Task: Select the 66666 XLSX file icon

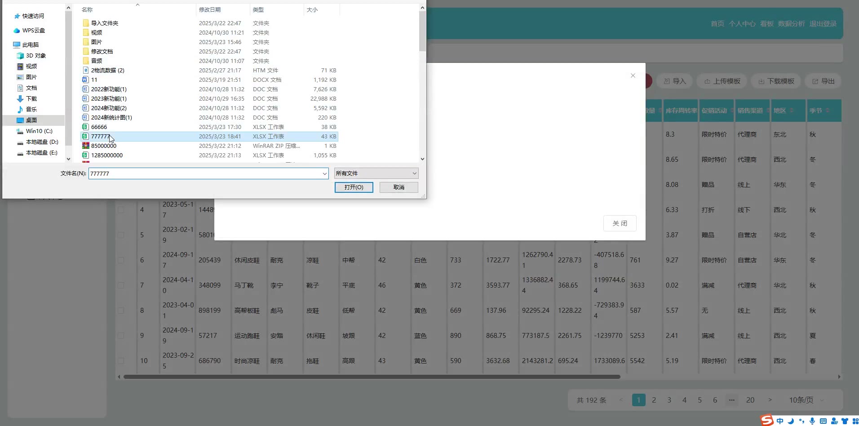Action: click(85, 127)
